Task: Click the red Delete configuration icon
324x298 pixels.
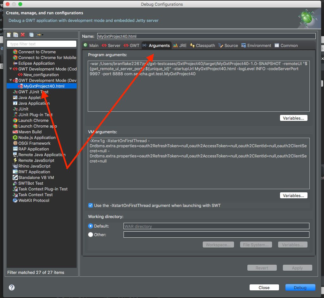Action: click(x=23, y=35)
